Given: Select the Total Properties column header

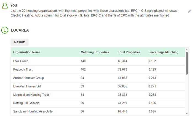Looking at the screenshot, I should click(x=129, y=52).
